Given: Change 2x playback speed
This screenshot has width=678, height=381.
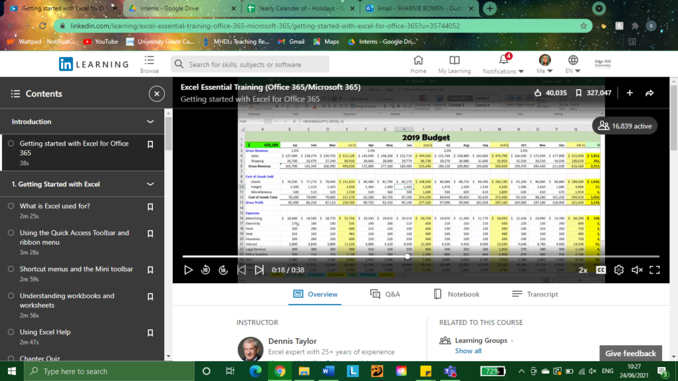Looking at the screenshot, I should tap(583, 270).
